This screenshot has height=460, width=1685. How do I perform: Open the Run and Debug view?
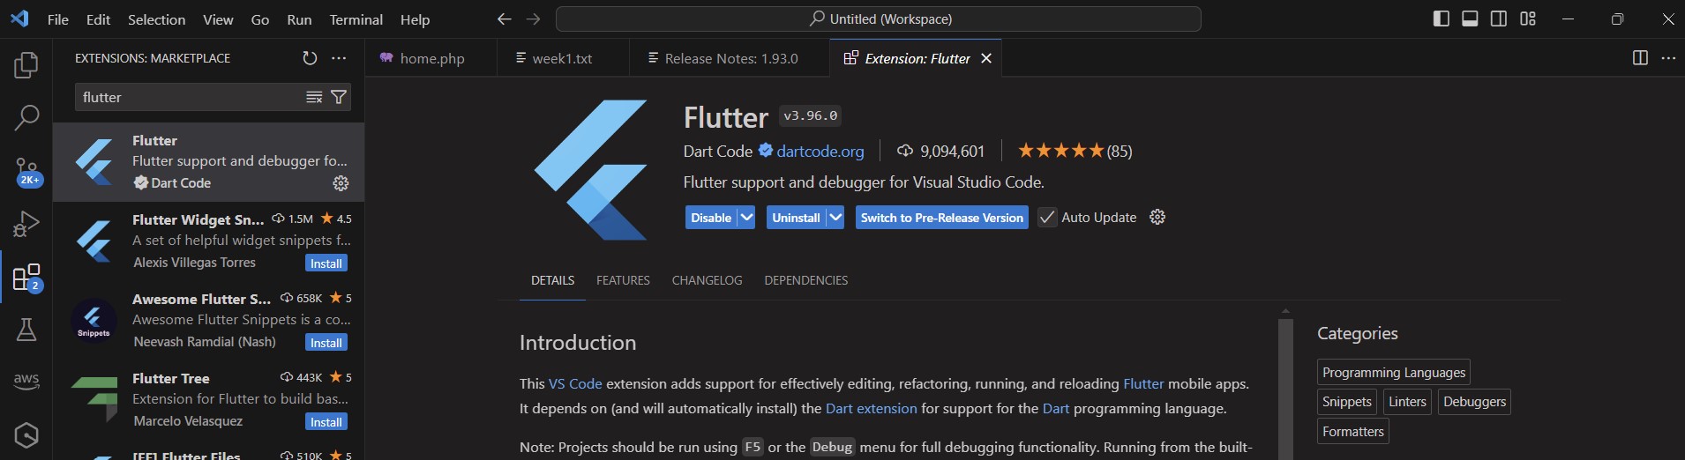[x=26, y=224]
